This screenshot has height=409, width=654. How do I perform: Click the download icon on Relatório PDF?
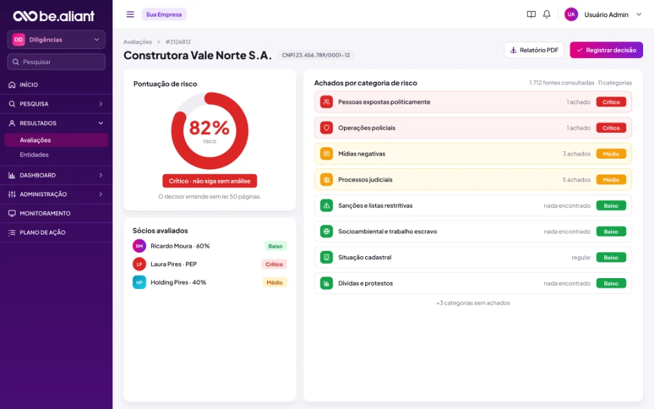point(514,50)
